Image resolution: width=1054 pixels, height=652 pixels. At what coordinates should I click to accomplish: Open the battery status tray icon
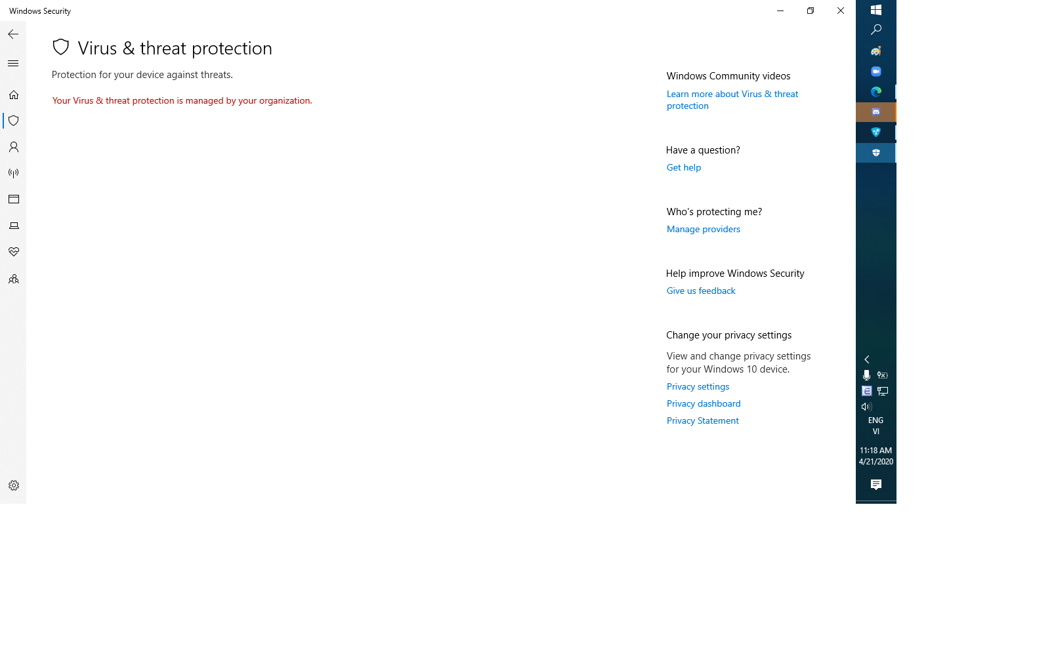883,375
